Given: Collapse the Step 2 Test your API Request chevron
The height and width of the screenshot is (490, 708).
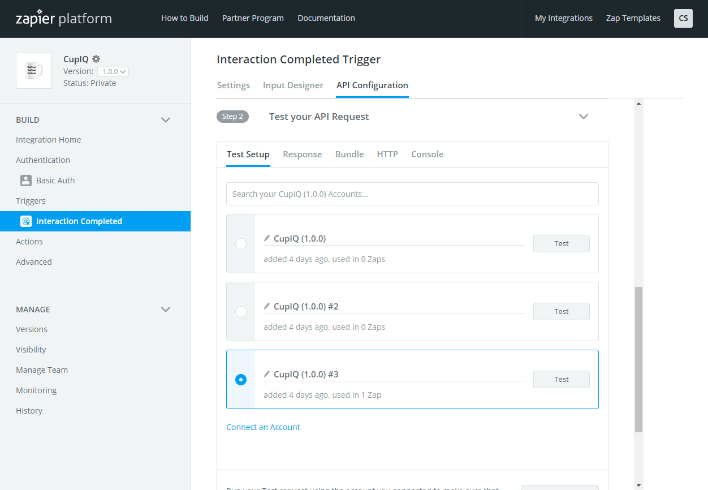Looking at the screenshot, I should tap(584, 117).
